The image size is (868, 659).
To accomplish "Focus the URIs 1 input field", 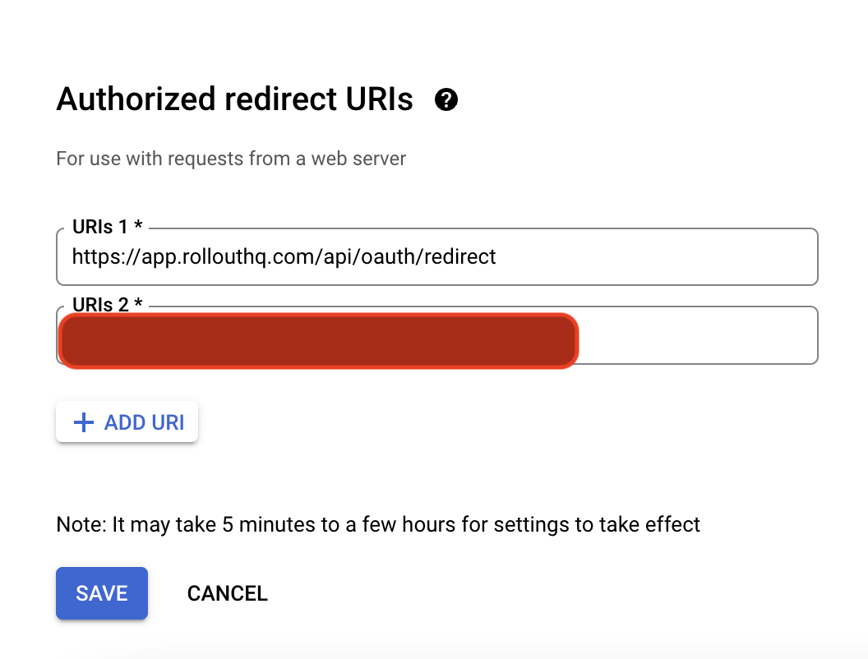I will click(x=436, y=256).
